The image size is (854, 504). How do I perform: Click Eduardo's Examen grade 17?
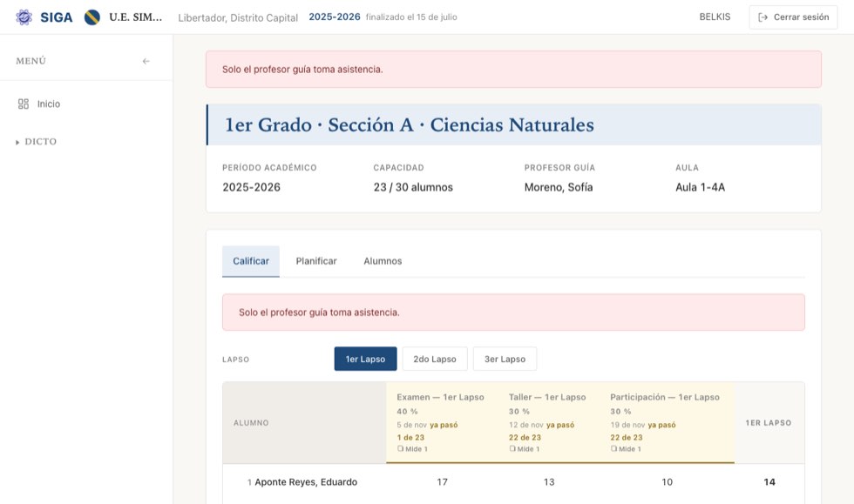443,482
